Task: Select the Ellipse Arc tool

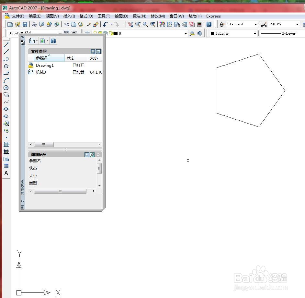Action: coord(6,116)
